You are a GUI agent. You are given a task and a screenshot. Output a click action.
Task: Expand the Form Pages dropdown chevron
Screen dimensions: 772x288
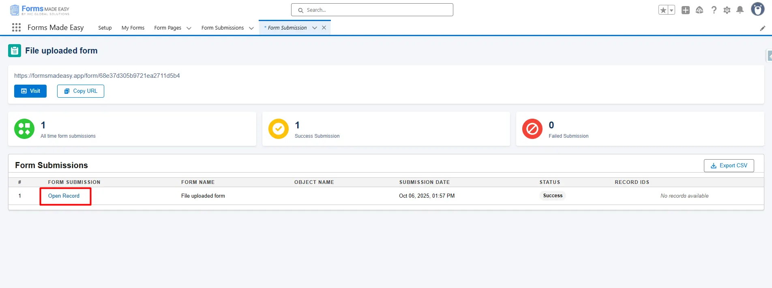189,28
